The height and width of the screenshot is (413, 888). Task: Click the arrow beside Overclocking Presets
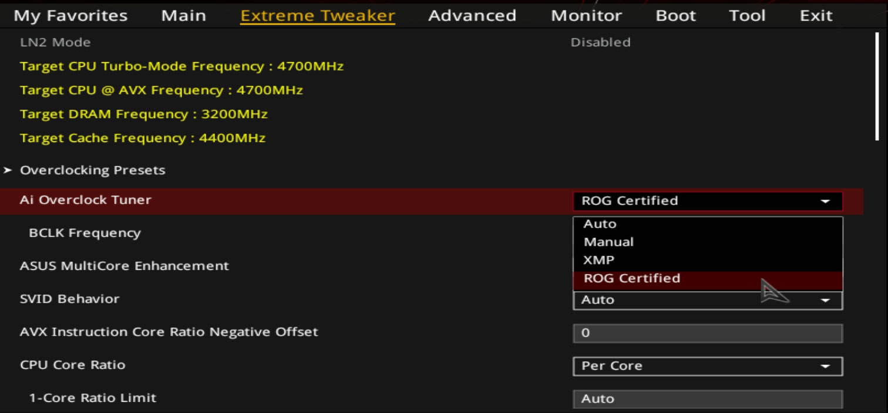tap(8, 170)
